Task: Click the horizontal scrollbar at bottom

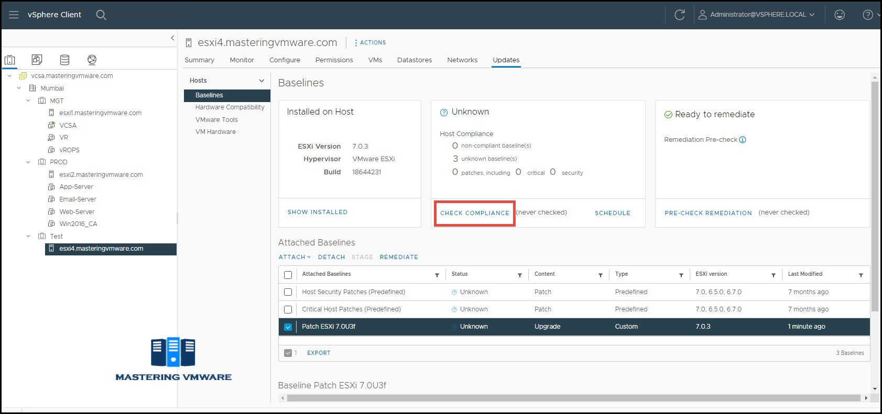Action: point(573,398)
